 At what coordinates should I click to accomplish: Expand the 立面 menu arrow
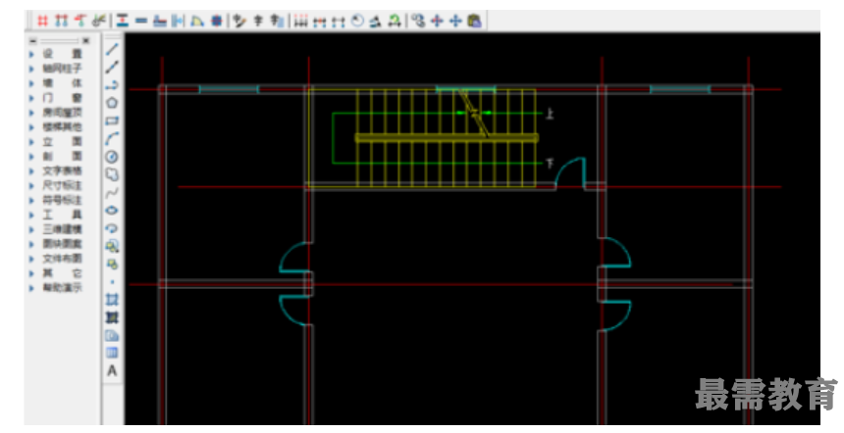[x=31, y=142]
